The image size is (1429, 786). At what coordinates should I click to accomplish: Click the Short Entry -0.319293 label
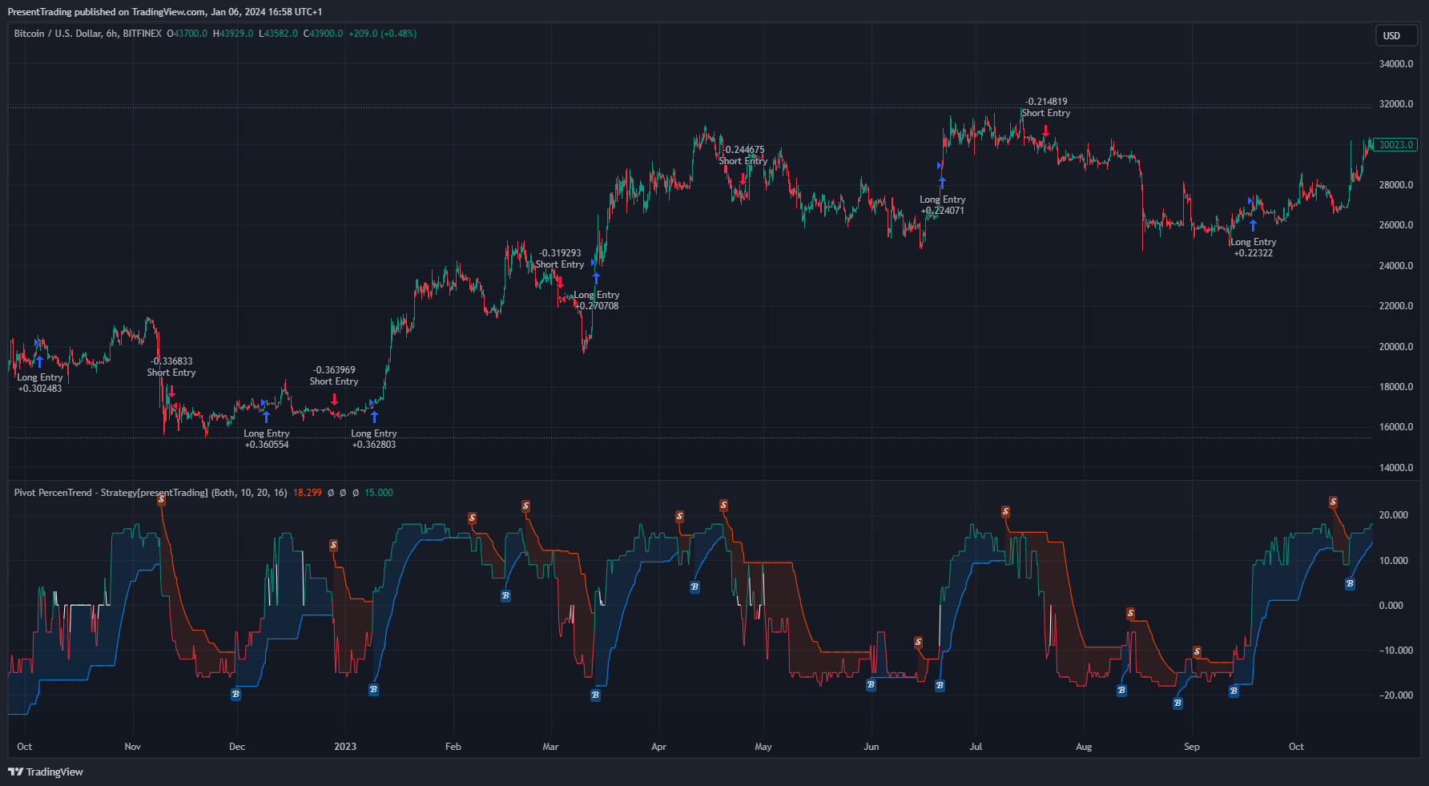tap(560, 259)
